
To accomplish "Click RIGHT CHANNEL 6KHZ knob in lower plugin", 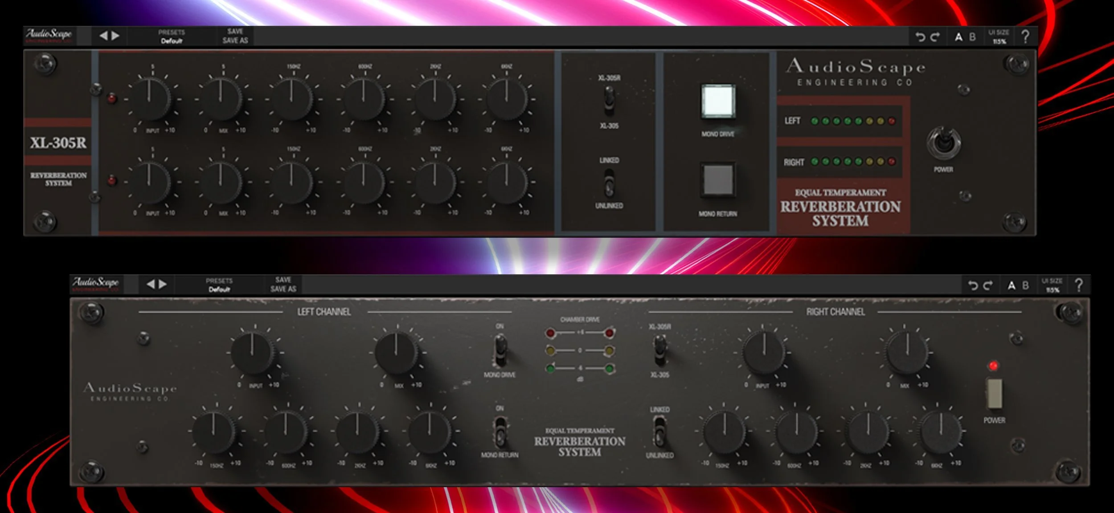I will (x=940, y=432).
